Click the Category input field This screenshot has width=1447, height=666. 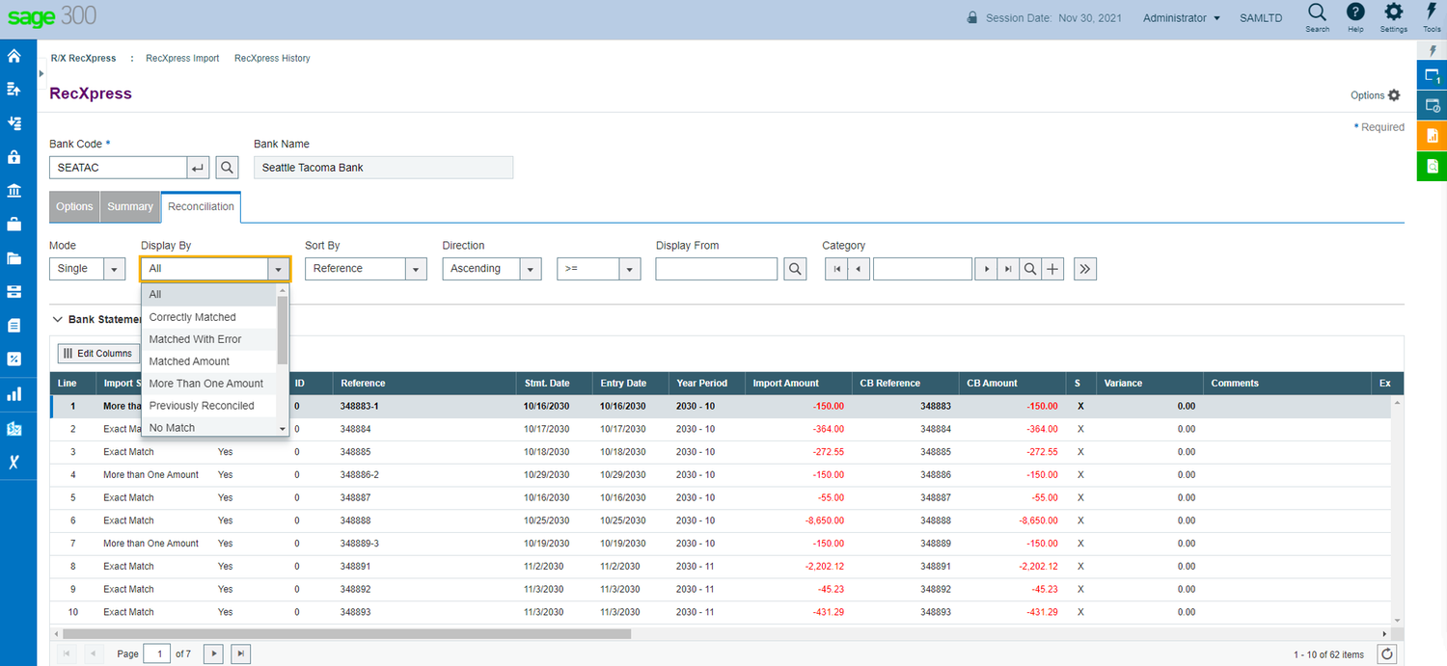[x=922, y=269]
